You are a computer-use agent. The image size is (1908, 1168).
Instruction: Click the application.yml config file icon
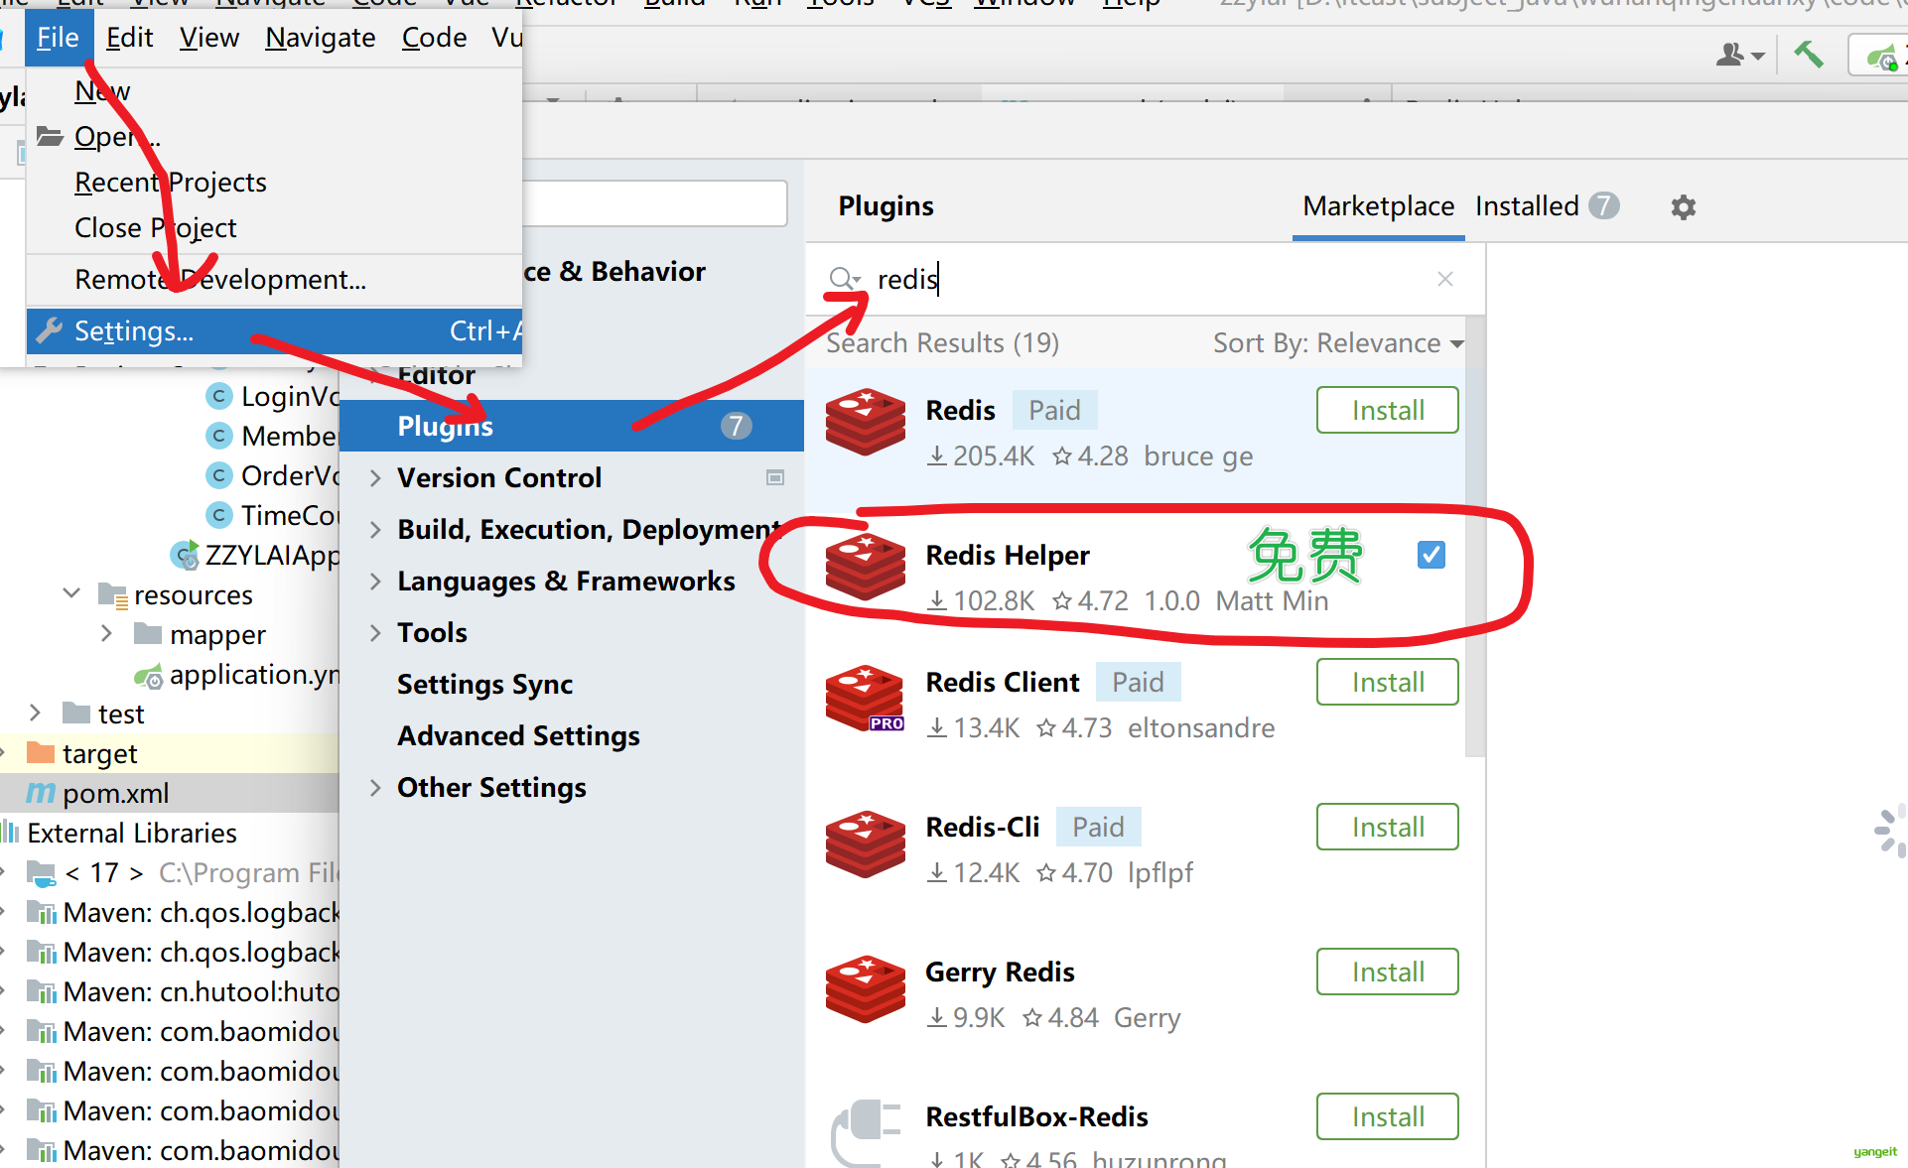click(x=149, y=676)
